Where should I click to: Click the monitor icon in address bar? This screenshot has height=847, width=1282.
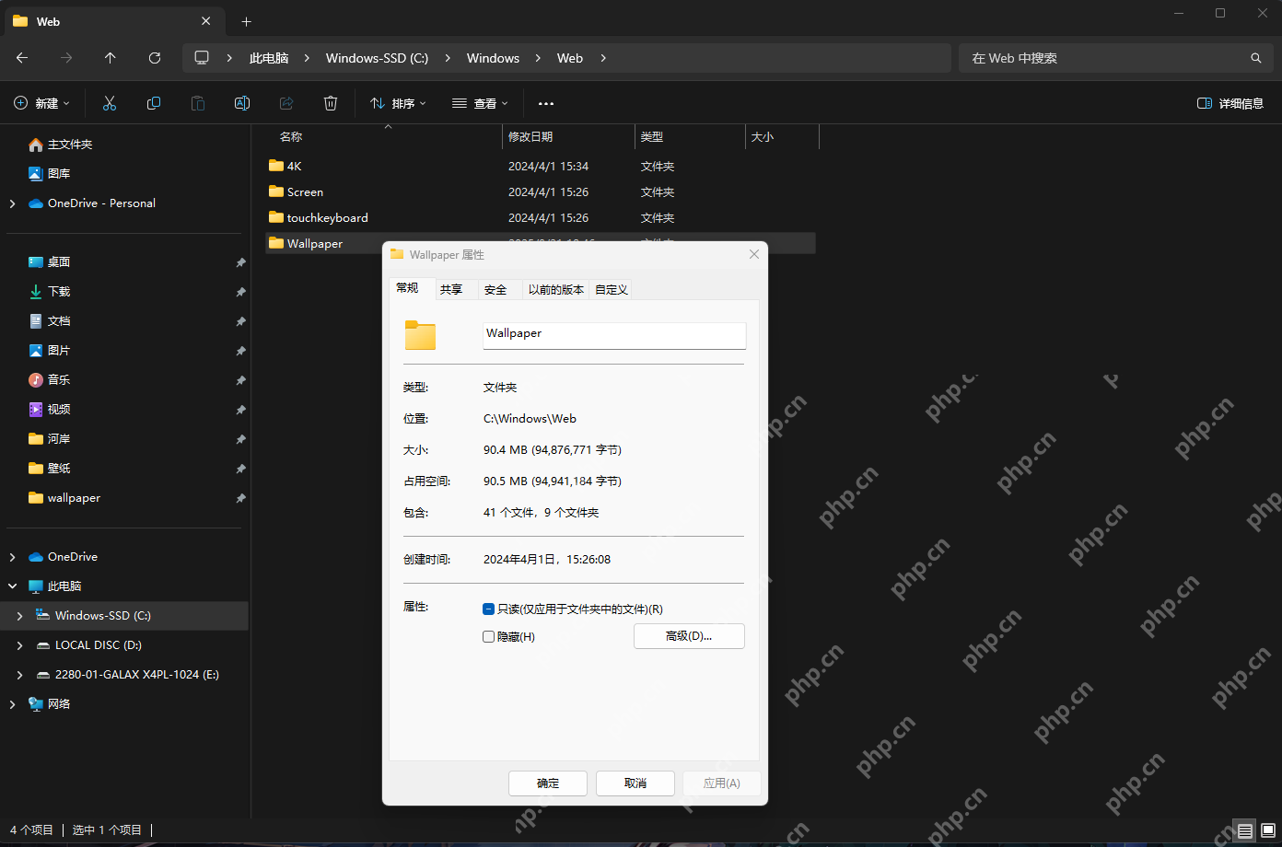(202, 58)
